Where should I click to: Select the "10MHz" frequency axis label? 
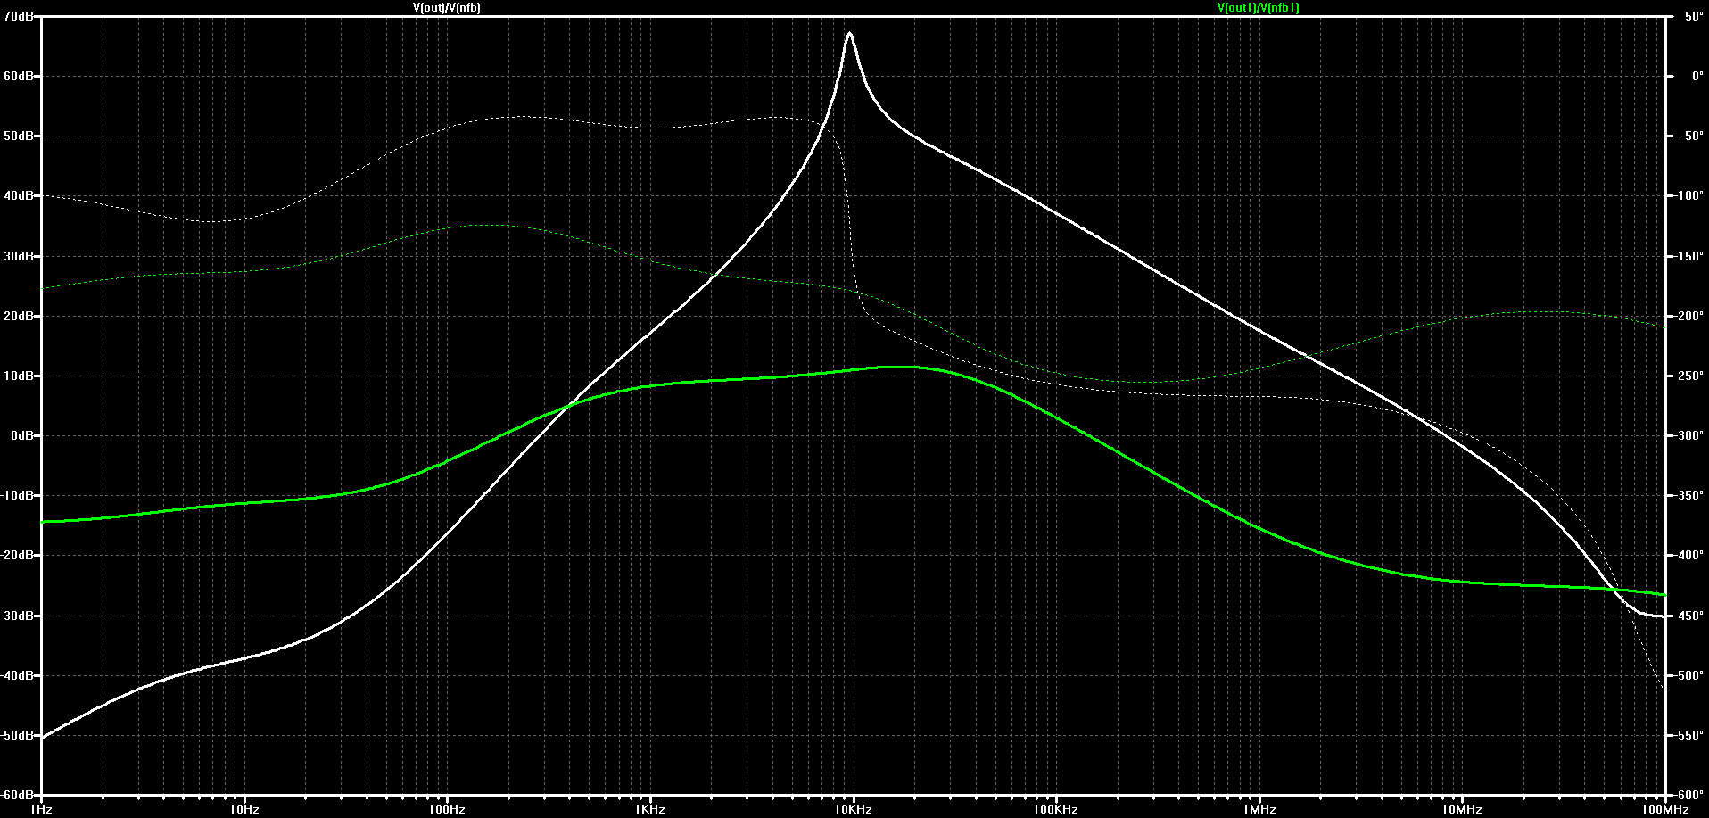[x=1462, y=809]
